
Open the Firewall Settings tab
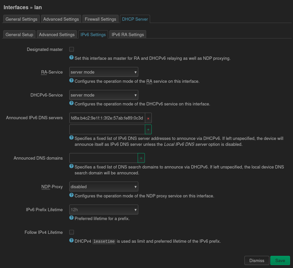[x=100, y=19]
